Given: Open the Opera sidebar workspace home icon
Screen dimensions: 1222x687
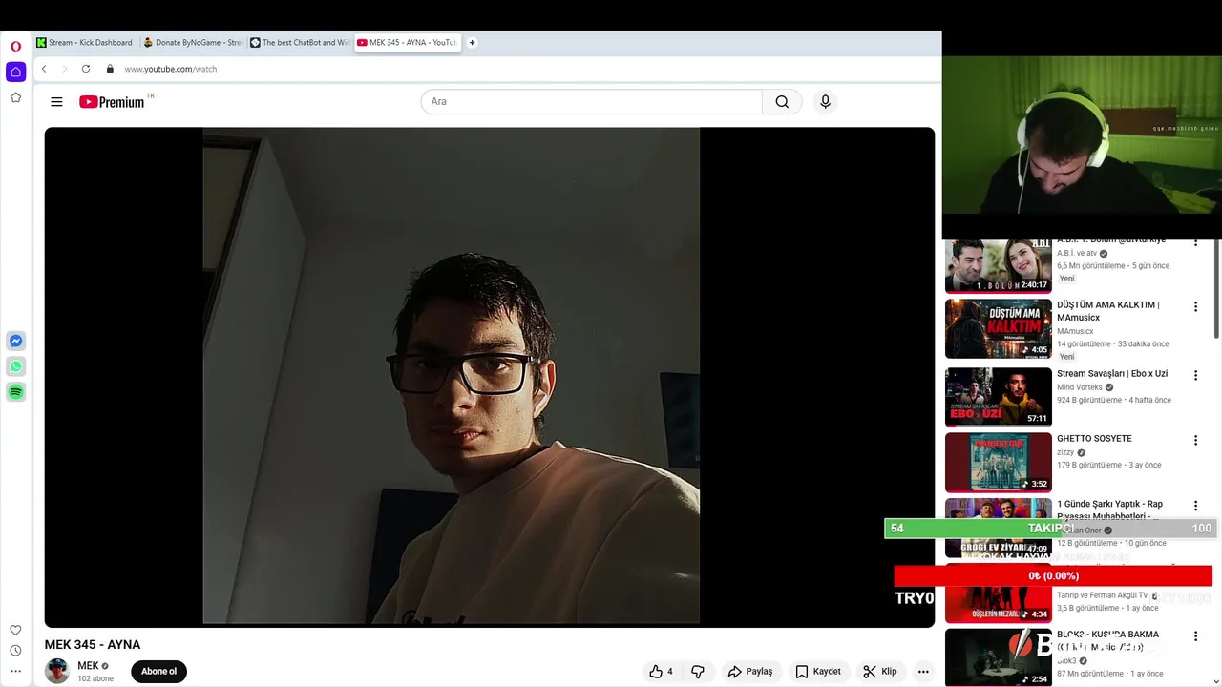Looking at the screenshot, I should (15, 73).
